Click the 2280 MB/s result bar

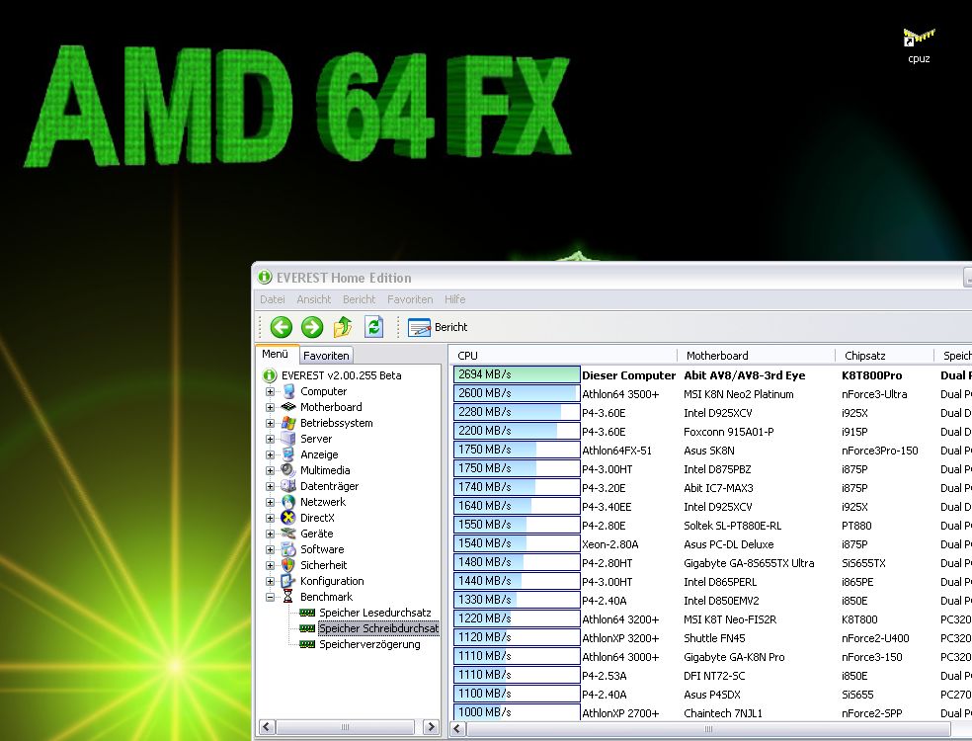[x=517, y=412]
